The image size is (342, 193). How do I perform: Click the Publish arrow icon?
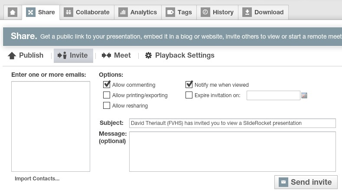[x=12, y=56]
